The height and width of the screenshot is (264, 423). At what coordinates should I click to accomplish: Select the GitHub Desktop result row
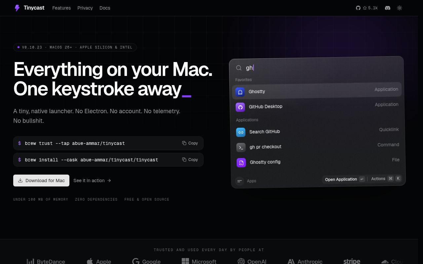(x=317, y=106)
